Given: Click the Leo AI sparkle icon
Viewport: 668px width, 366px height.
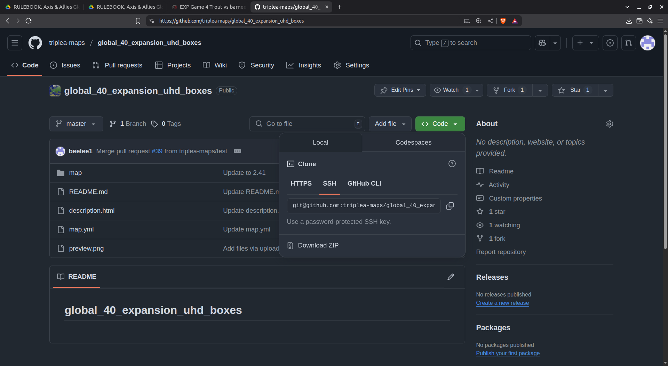Looking at the screenshot, I should (650, 21).
